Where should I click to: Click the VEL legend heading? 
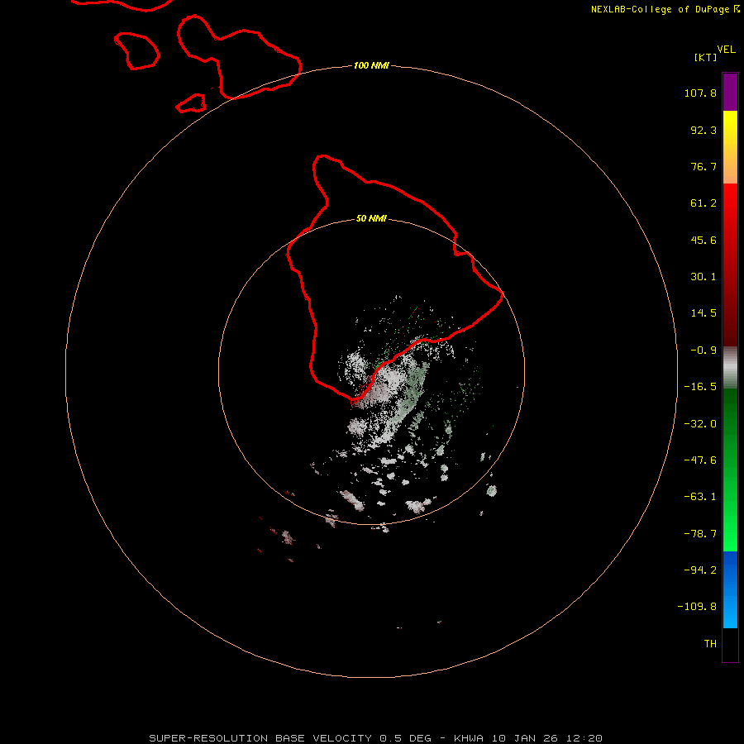[x=726, y=50]
